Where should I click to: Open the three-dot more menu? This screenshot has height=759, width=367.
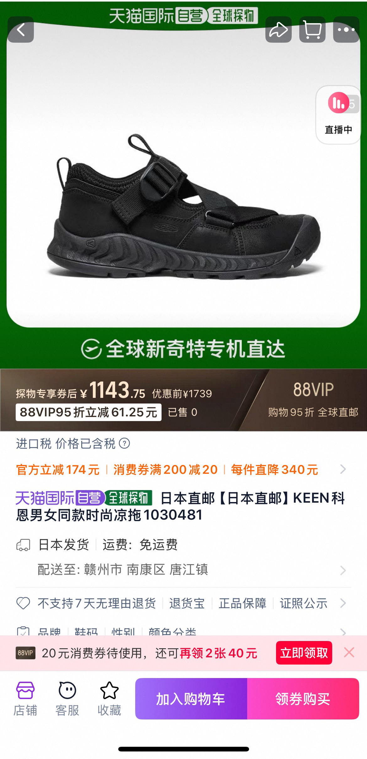pos(346,30)
